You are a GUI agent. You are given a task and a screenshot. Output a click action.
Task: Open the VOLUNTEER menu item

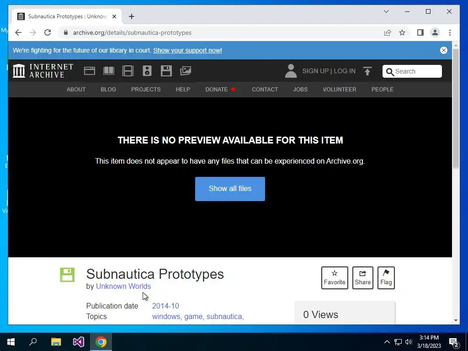coord(340,90)
